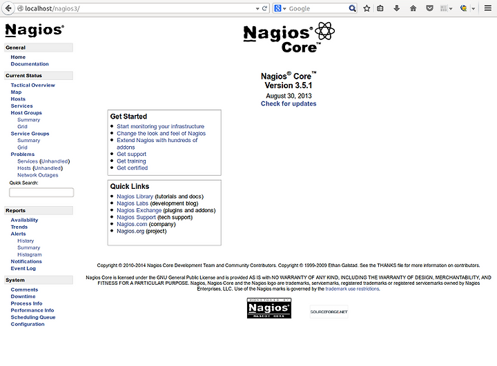The width and height of the screenshot is (497, 366).
Task: Open Summary under Service Groups
Action: click(x=29, y=140)
